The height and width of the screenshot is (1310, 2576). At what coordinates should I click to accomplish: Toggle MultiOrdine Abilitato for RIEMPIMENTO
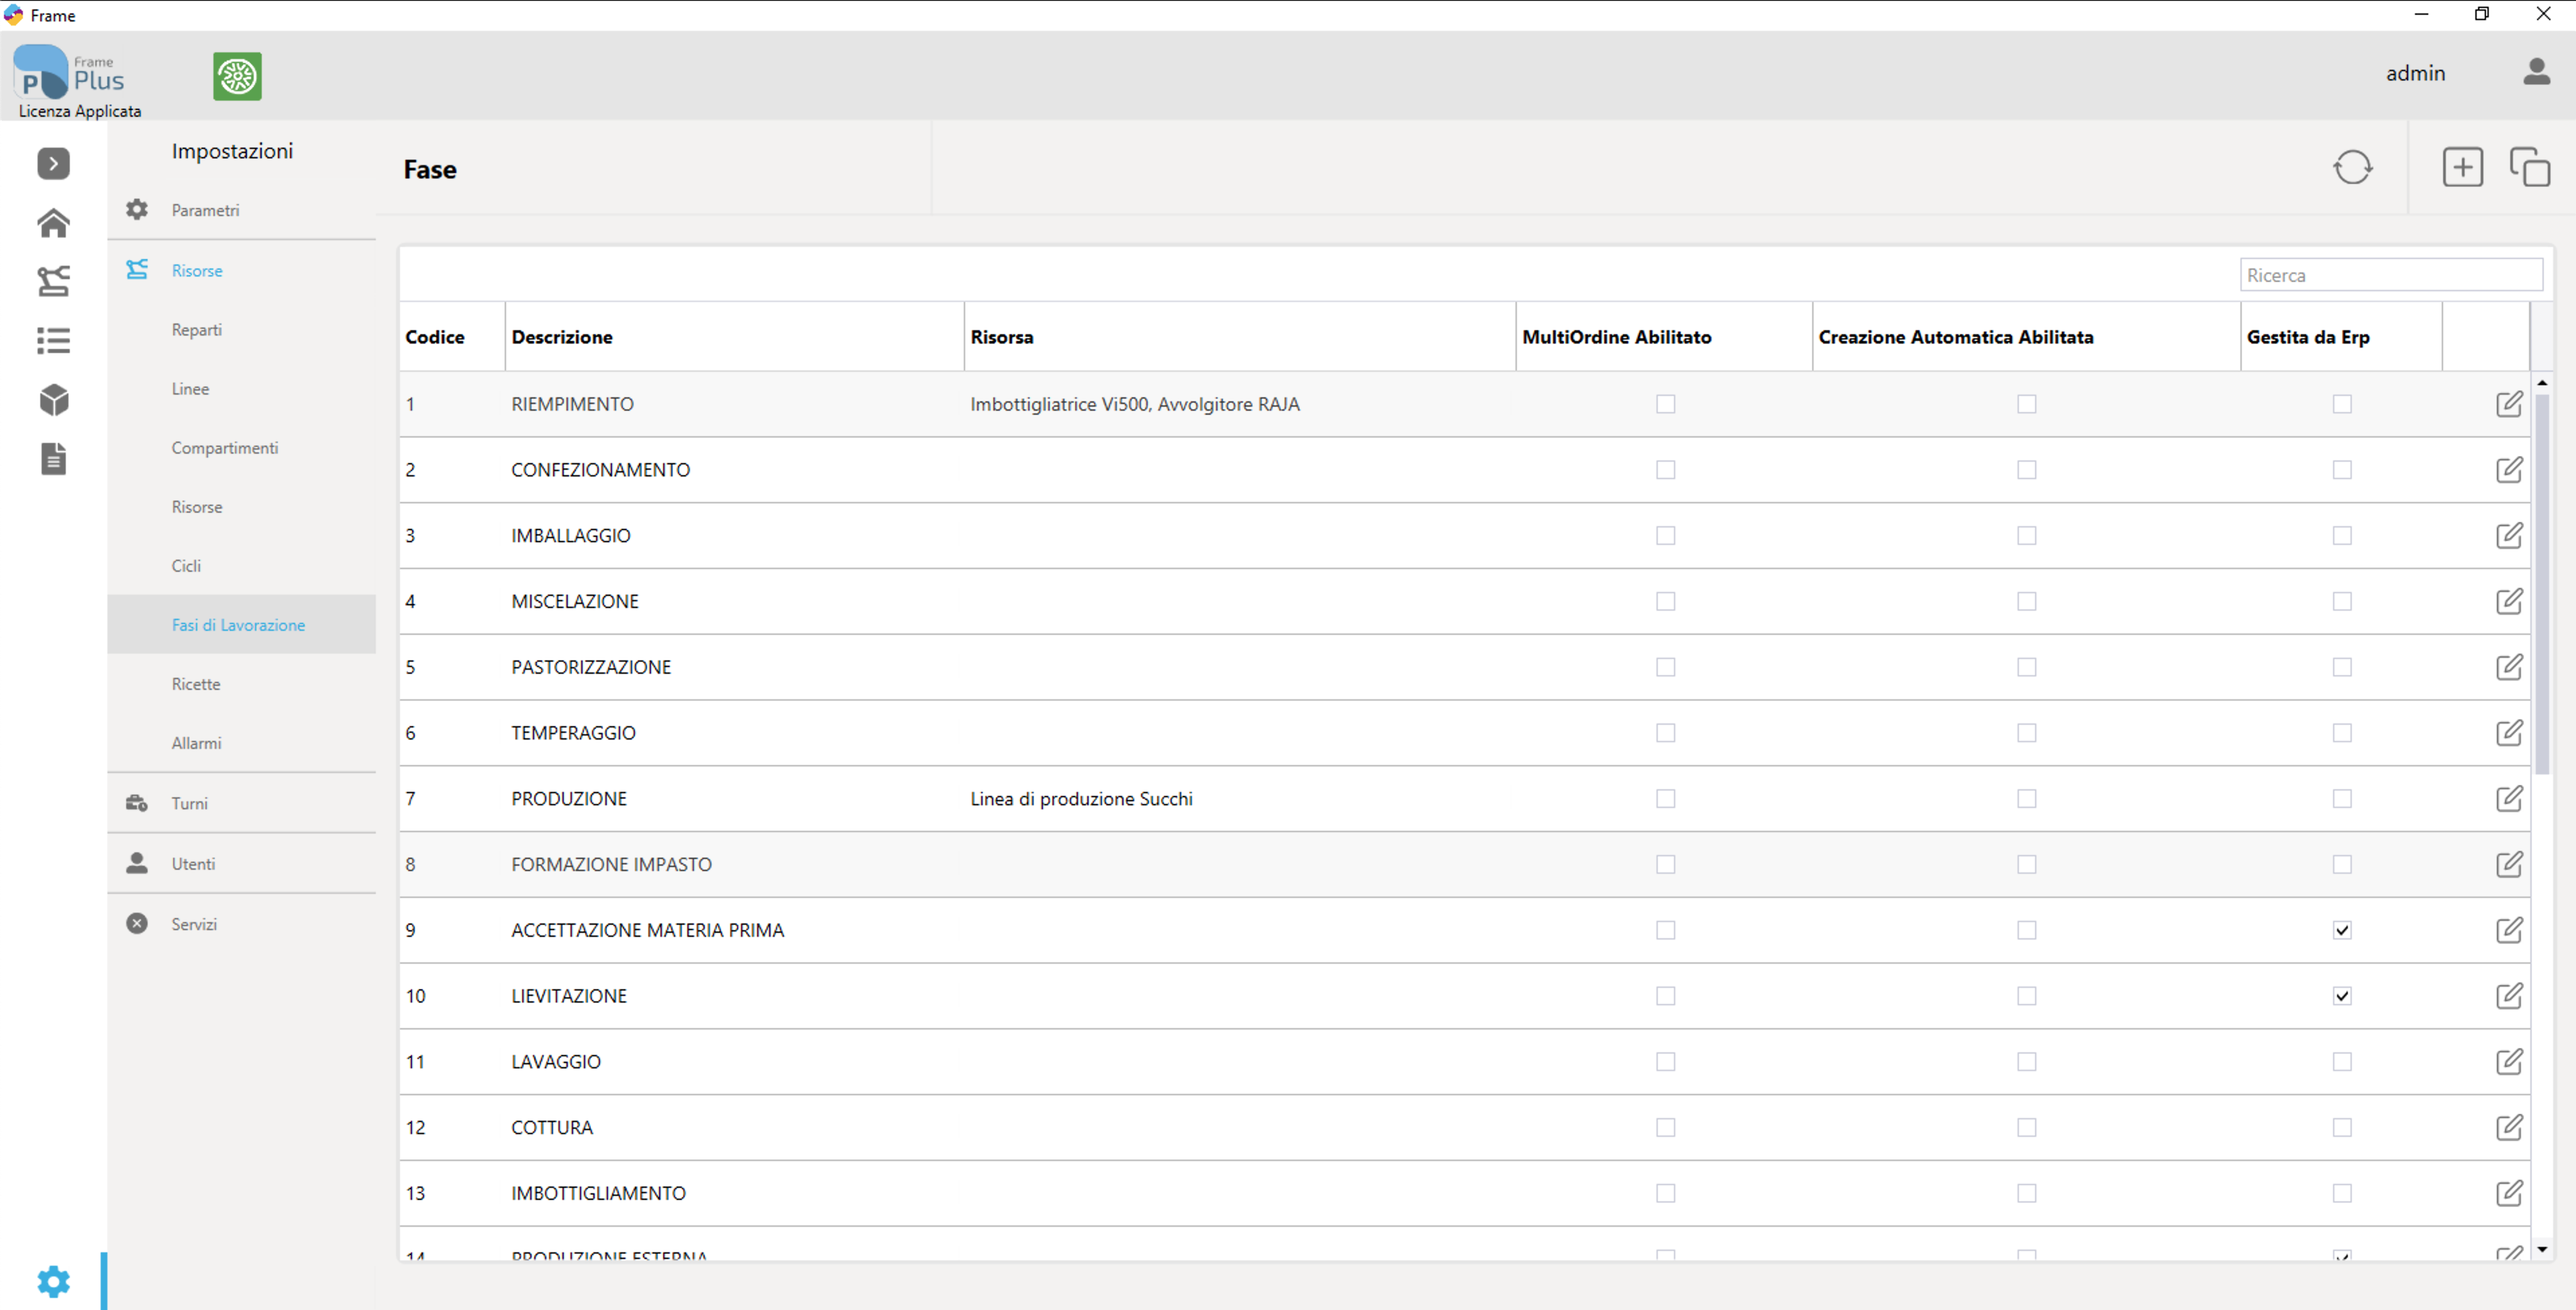pos(1665,404)
